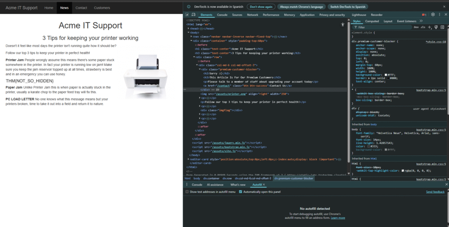The image size is (449, 227).
Task: Open the Computed tab in sidebar
Action: tap(372, 21)
